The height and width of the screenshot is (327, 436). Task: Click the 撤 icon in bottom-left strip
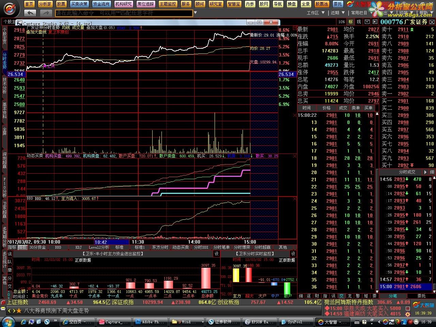click(x=10, y=270)
